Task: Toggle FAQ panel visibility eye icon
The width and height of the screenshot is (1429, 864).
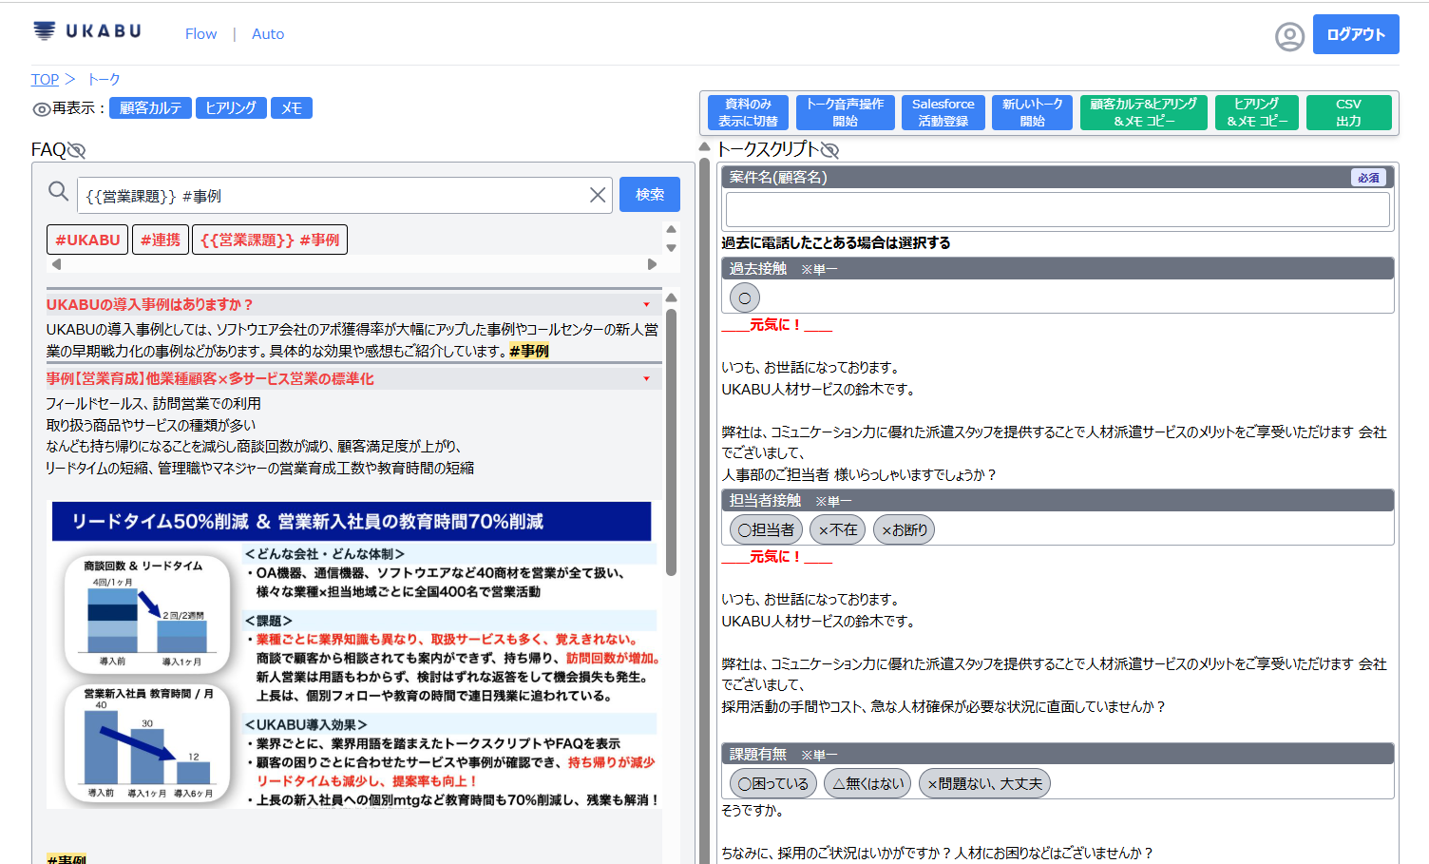Action: 76,150
